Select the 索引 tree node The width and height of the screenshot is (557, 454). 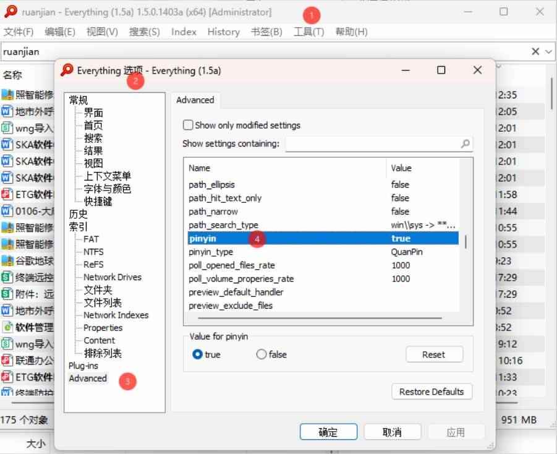[78, 226]
